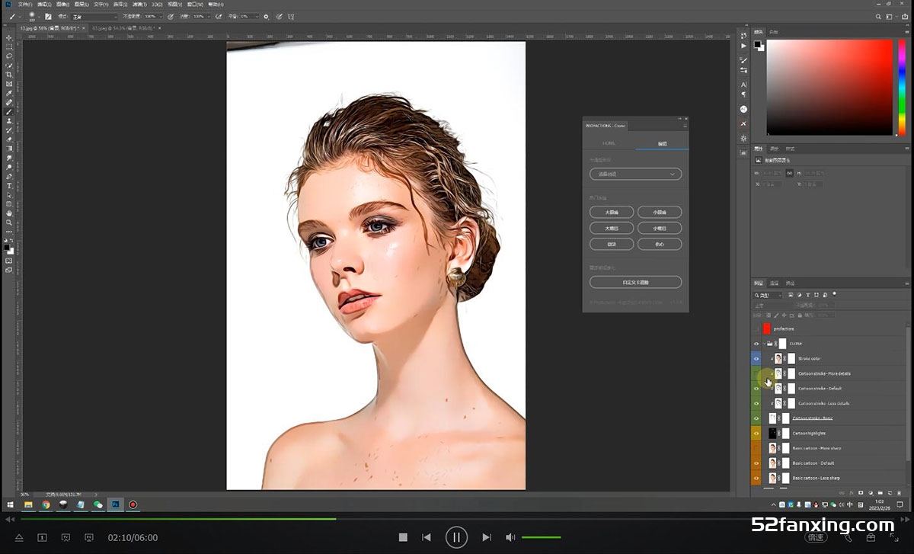Select the Hand tool
The image size is (914, 554).
tap(9, 213)
